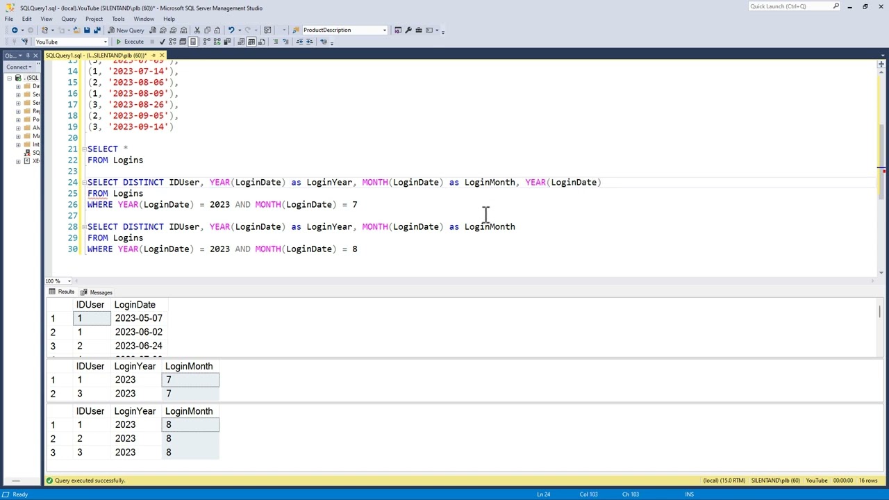Viewport: 889px width, 500px height.
Task: Switch to the Results tab
Action: pyautogui.click(x=62, y=292)
